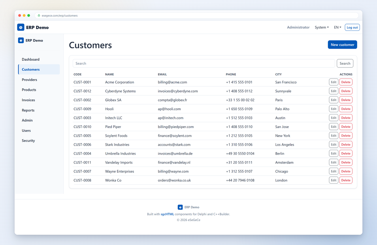Delete the Hooli customer
This screenshot has width=377, height=245.
(346, 109)
